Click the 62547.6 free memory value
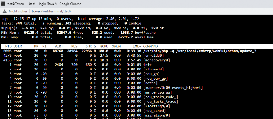273x119 pixels. click(x=64, y=33)
